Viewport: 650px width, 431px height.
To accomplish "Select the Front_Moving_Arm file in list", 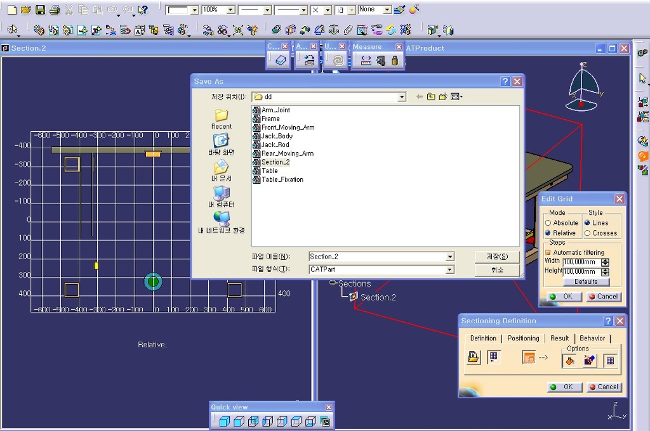I will (x=288, y=127).
